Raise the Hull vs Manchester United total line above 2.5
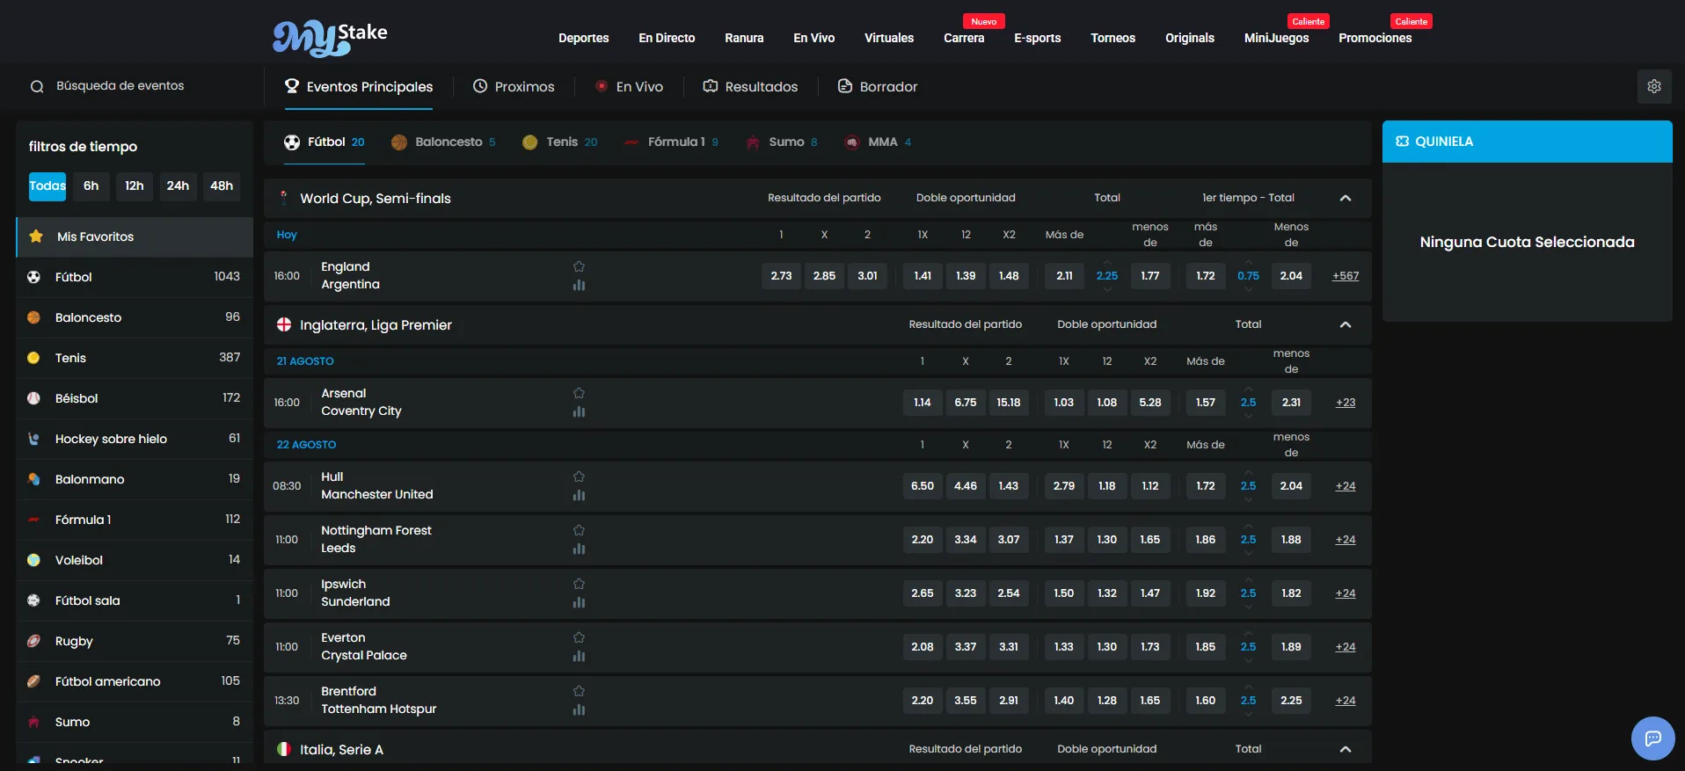 pos(1248,473)
